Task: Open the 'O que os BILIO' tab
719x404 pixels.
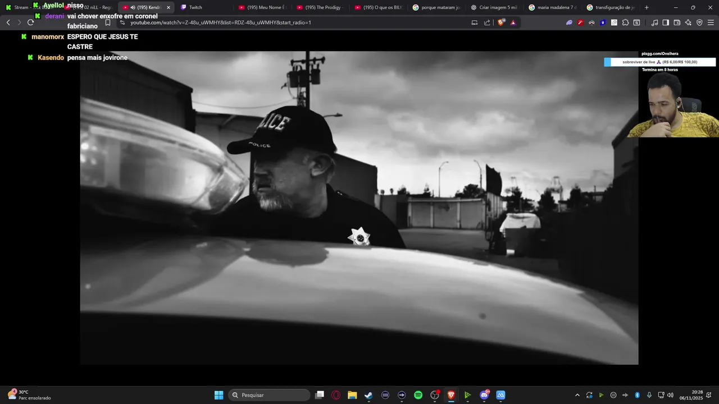Action: point(379,7)
